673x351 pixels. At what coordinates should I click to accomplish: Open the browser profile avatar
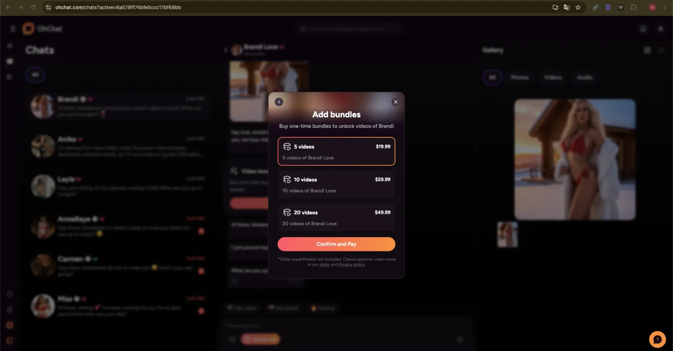[652, 7]
